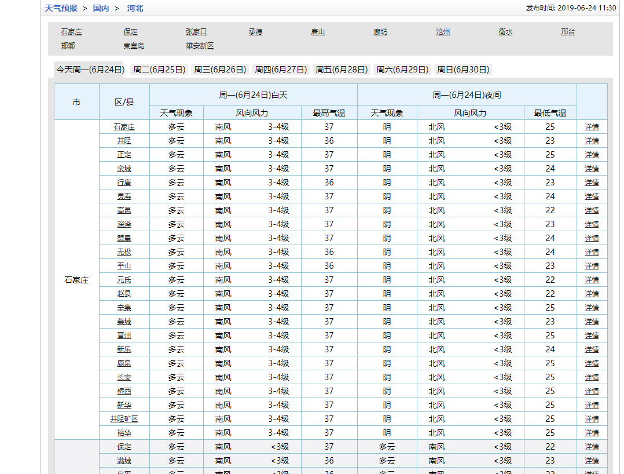
Task: Switch to 周五(6月28日) tab
Action: [342, 70]
